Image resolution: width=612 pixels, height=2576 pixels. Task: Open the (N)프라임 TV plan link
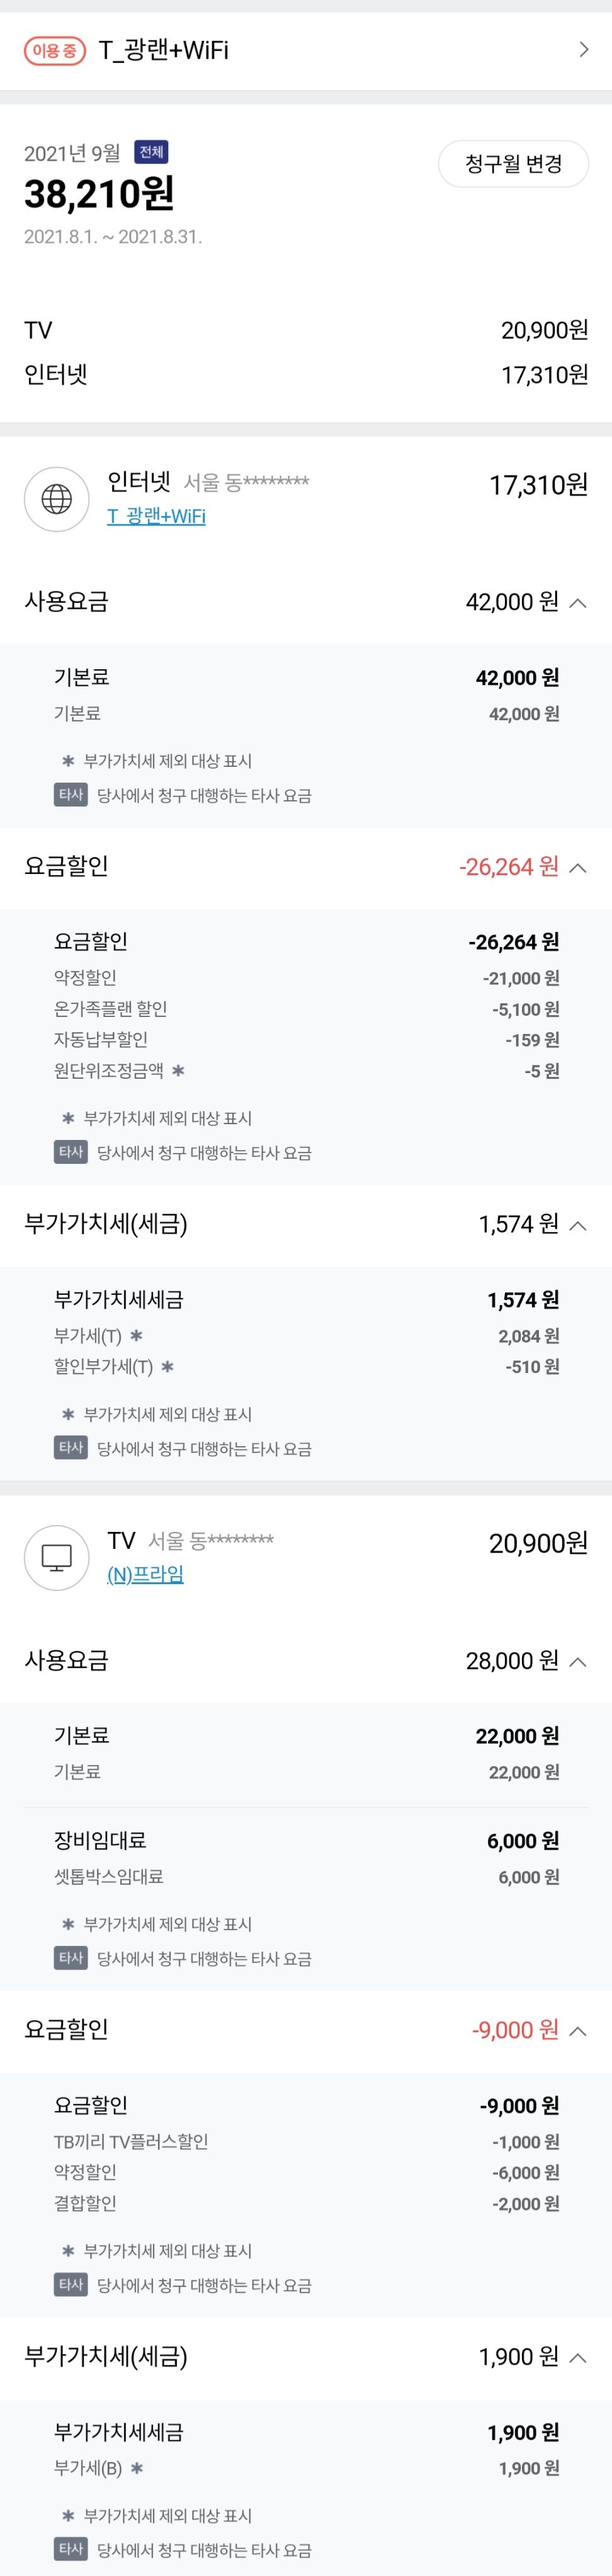point(145,1574)
